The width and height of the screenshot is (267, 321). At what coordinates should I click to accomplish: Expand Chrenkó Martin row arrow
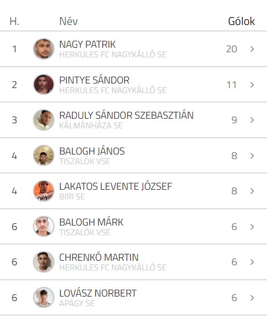[252, 262]
